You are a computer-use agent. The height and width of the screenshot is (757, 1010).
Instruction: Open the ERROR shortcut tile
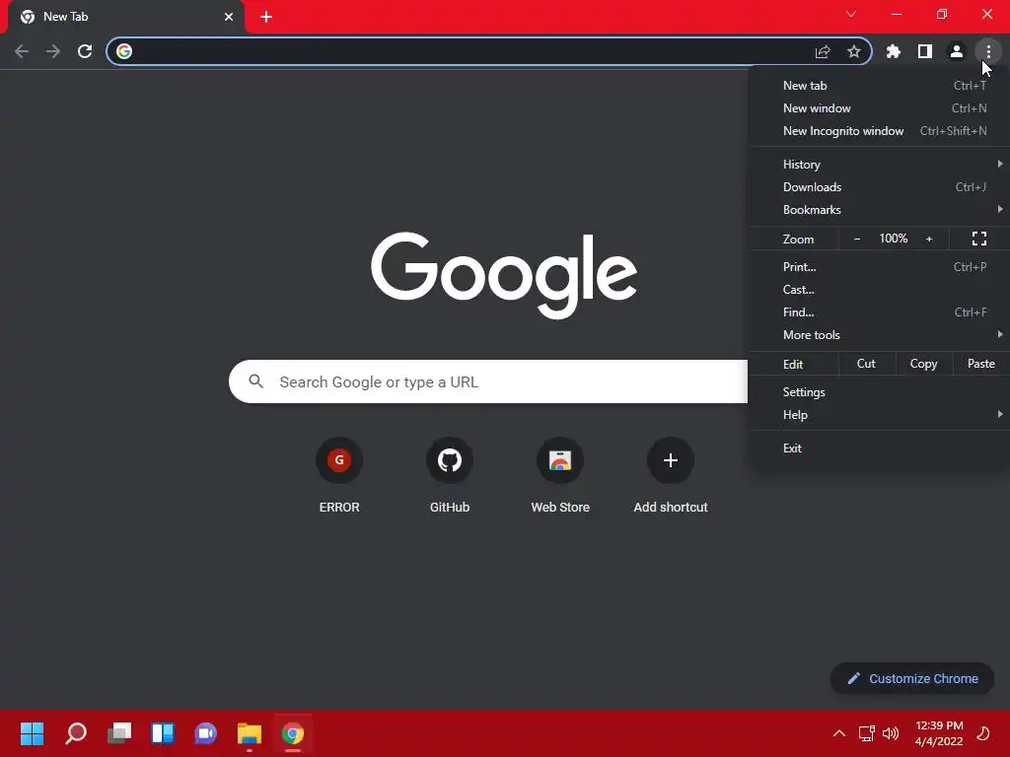pos(339,476)
